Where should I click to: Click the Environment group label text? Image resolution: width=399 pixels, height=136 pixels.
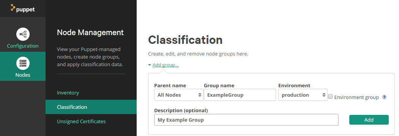point(356,97)
